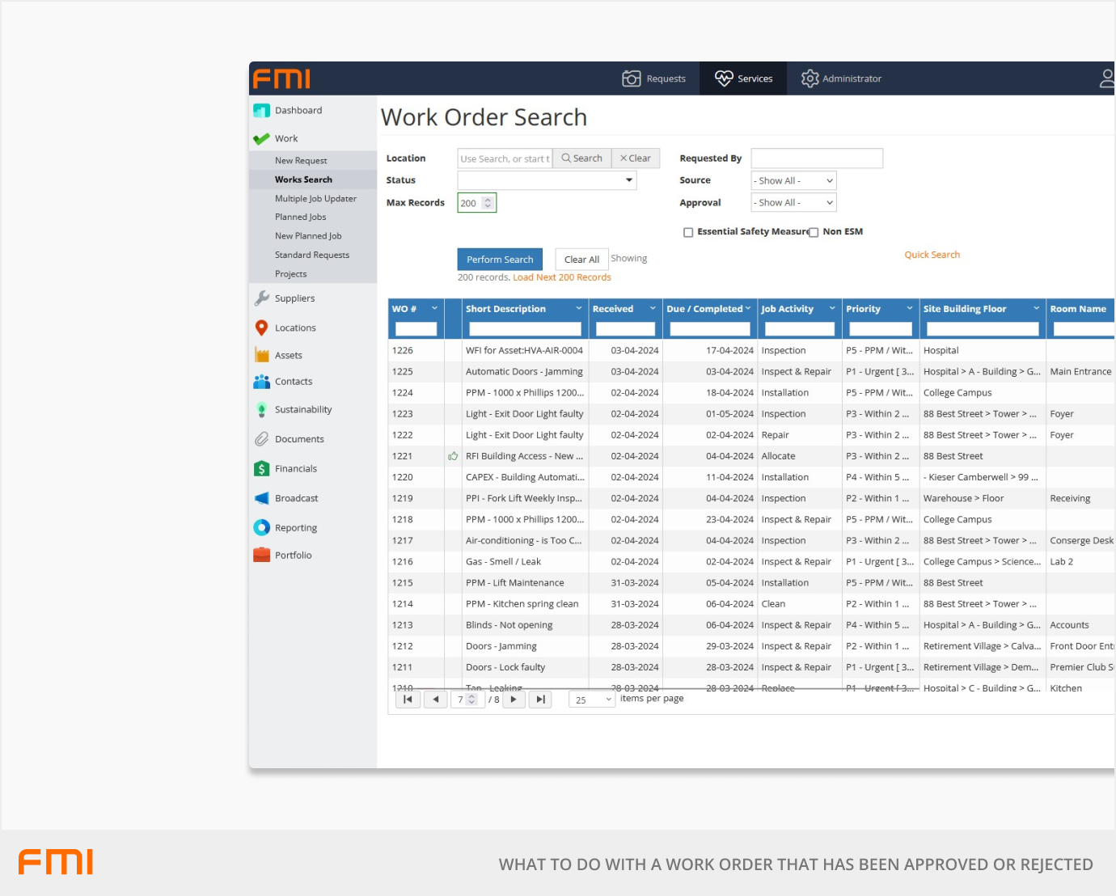Screen dimensions: 1116x896
Task: Open the items per page dropdown
Action: coord(593,699)
